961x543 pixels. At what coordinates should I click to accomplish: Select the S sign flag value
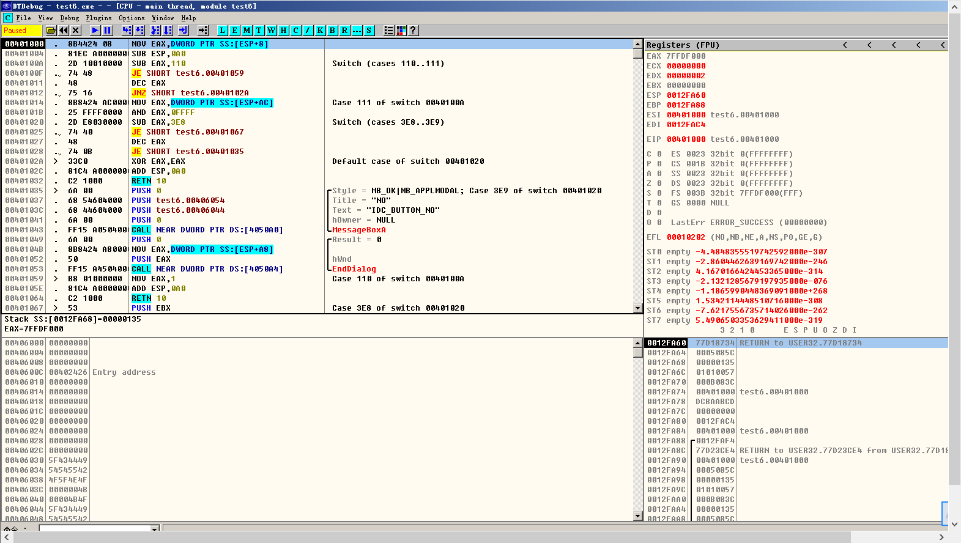click(x=659, y=193)
